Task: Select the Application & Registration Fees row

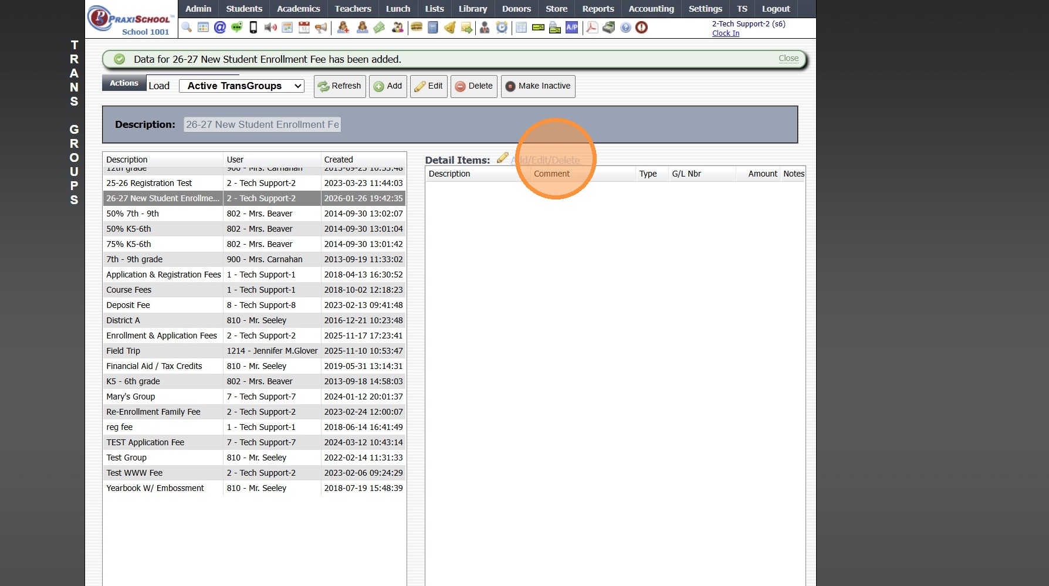Action: click(254, 275)
